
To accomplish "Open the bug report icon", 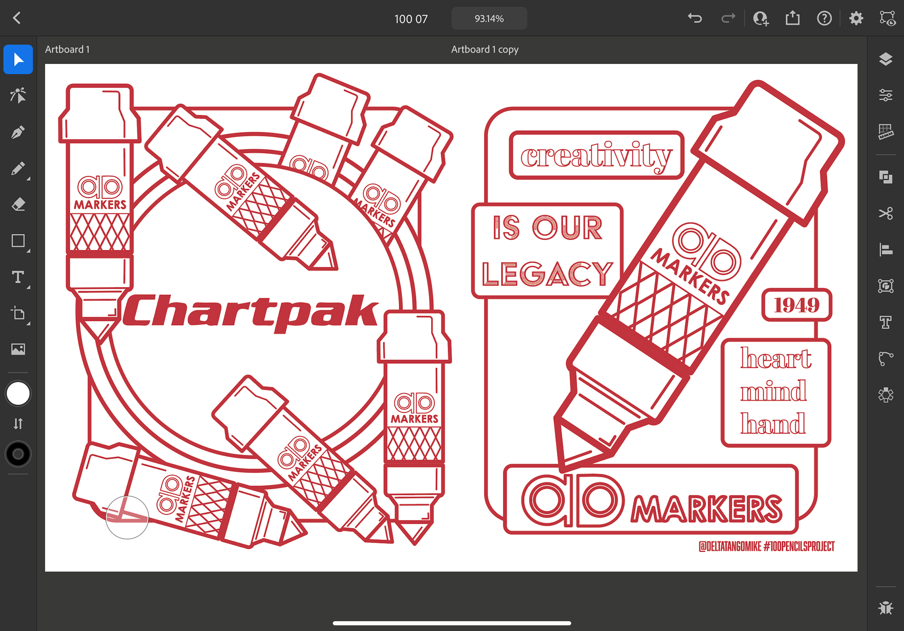I will point(886,607).
